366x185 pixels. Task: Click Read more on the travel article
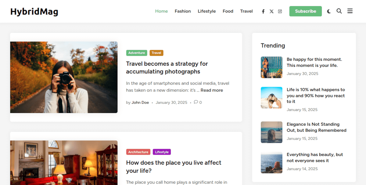click(x=212, y=90)
